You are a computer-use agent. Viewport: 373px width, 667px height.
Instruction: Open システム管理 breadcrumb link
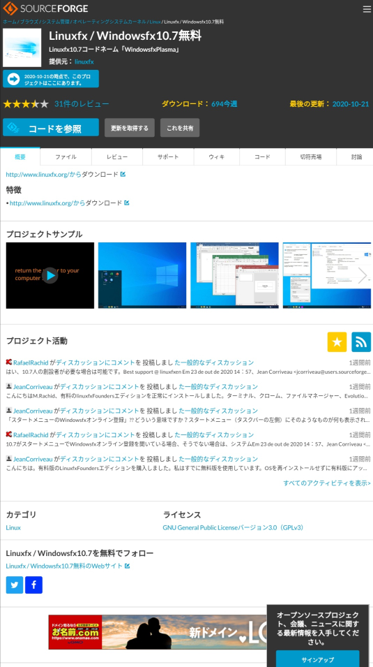56,22
